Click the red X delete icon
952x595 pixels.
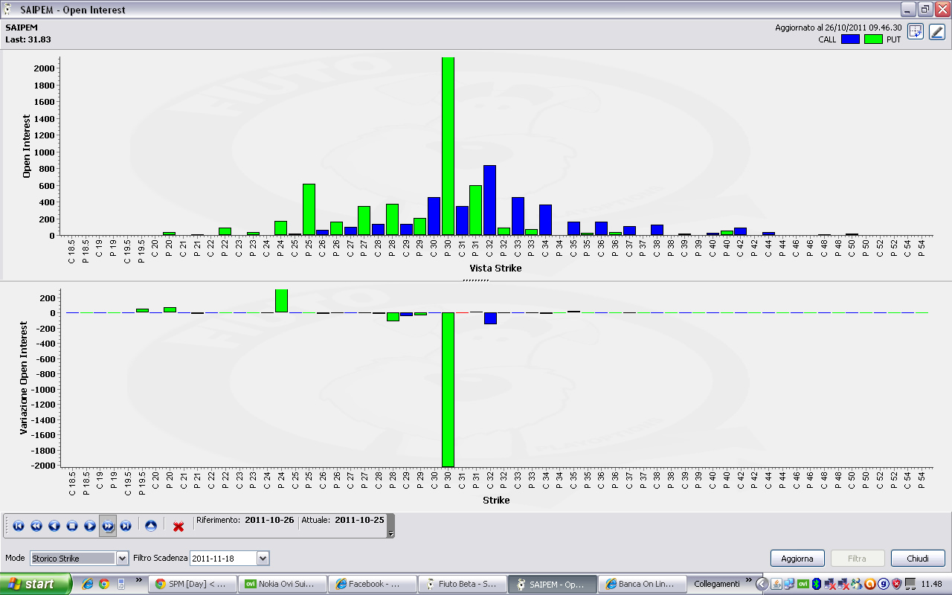click(x=178, y=527)
